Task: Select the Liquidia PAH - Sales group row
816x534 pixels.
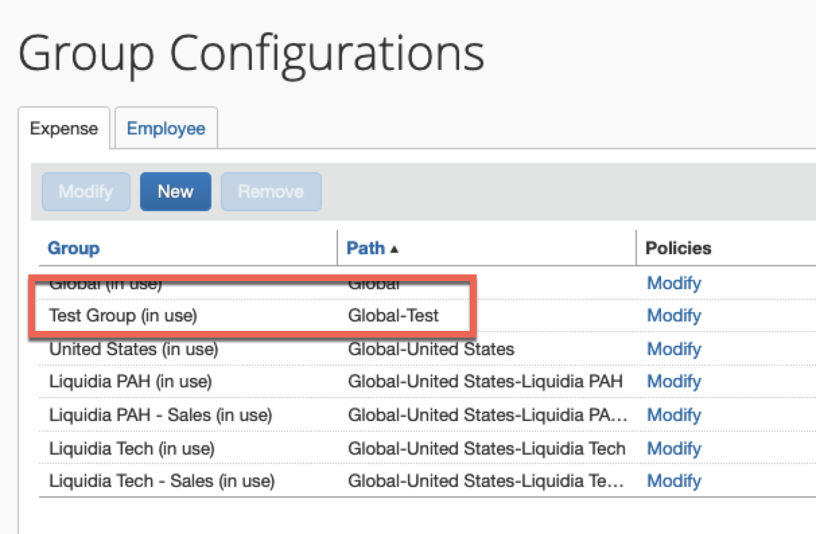Action: pyautogui.click(x=160, y=415)
